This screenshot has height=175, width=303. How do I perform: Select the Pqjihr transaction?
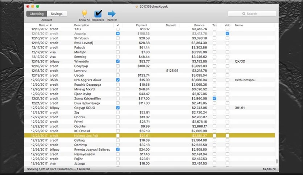point(150,159)
